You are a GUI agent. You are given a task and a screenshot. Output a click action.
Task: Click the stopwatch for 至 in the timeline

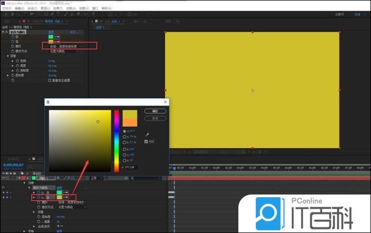pos(39,197)
